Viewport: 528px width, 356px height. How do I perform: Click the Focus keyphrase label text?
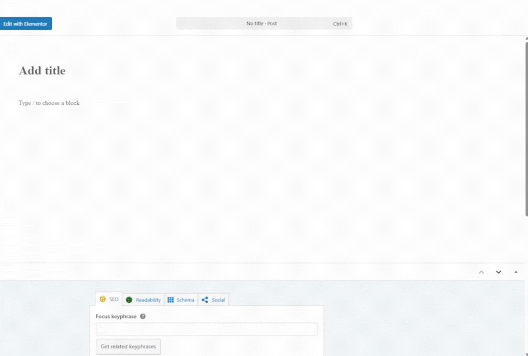pyautogui.click(x=116, y=316)
